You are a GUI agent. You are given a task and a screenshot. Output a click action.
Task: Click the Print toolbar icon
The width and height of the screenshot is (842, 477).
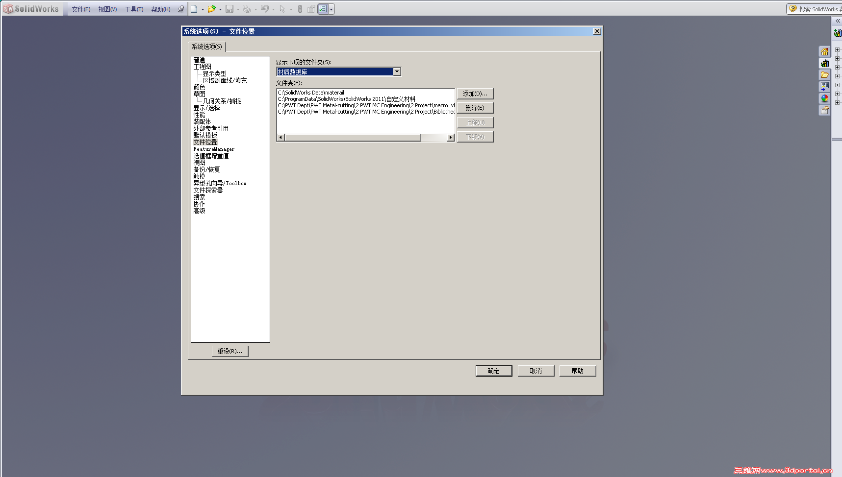click(247, 9)
